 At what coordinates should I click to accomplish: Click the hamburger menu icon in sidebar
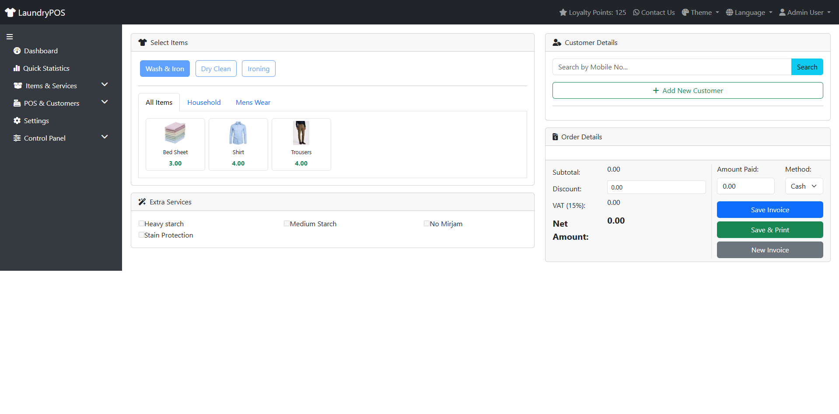point(9,37)
